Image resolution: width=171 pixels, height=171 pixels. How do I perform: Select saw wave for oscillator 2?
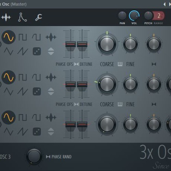pos(23,92)
